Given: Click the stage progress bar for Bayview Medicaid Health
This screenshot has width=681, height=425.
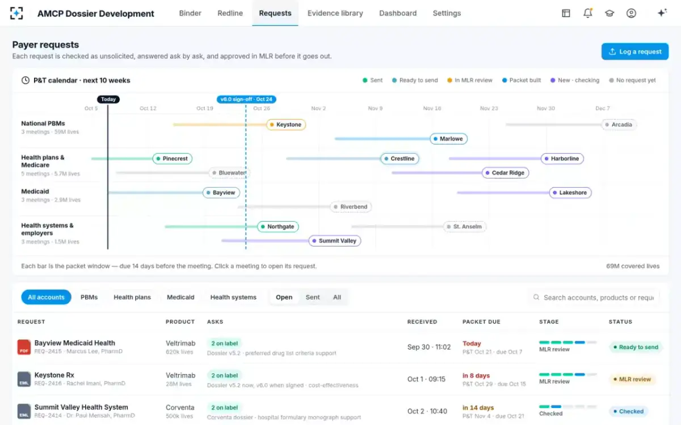Looking at the screenshot, I should [567, 342].
